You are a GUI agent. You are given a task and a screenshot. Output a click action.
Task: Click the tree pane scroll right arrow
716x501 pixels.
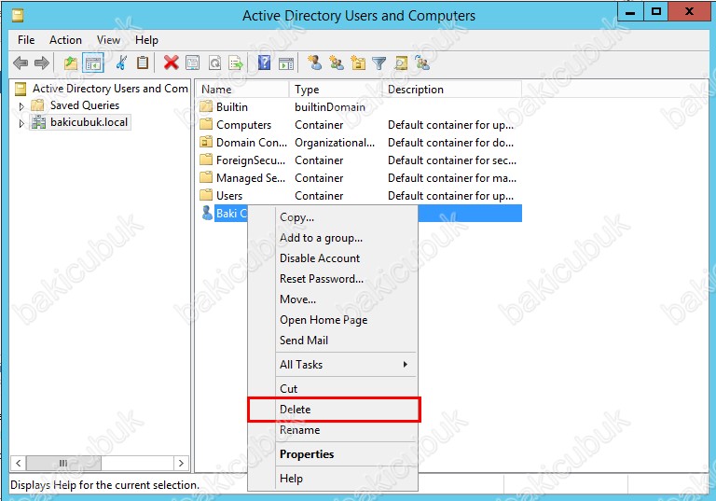click(181, 463)
